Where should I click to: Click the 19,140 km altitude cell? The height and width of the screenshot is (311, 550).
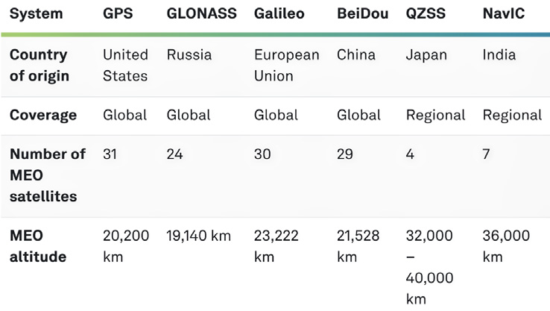pos(199,236)
